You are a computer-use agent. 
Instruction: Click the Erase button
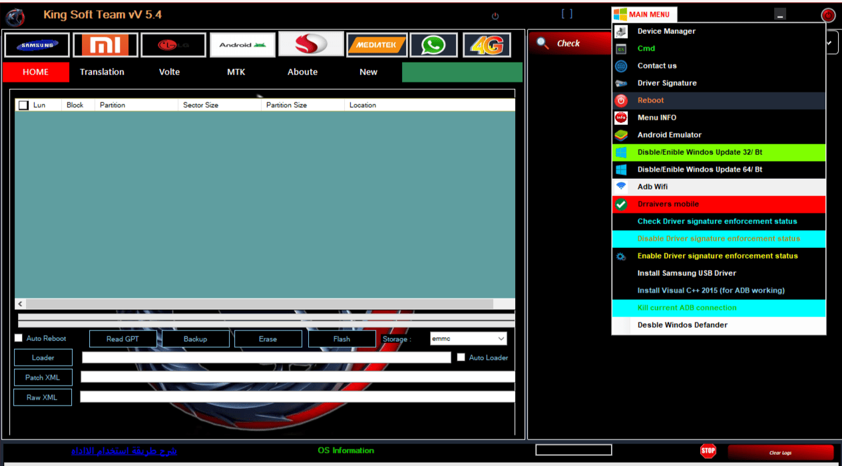[268, 339]
